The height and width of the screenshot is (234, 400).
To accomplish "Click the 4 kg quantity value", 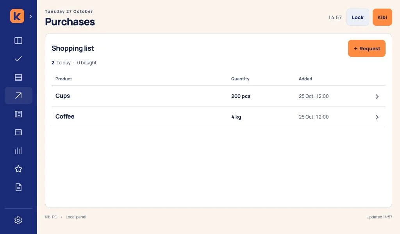I will click(236, 117).
